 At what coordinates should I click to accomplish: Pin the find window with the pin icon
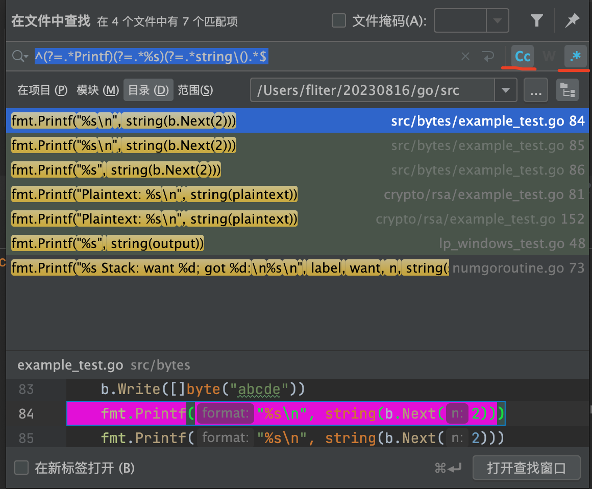573,20
